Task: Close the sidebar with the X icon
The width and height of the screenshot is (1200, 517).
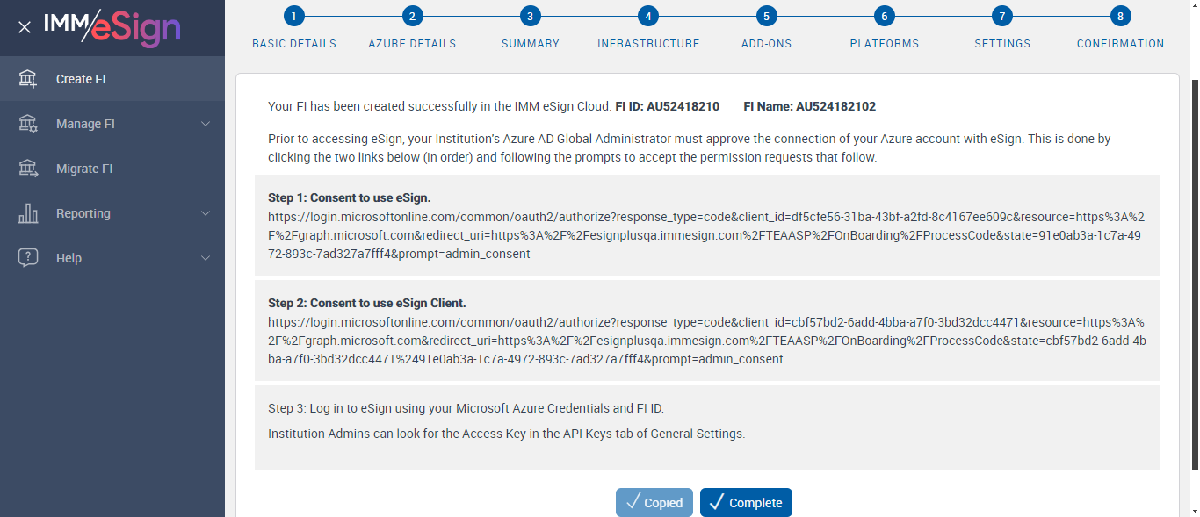Action: (x=25, y=27)
